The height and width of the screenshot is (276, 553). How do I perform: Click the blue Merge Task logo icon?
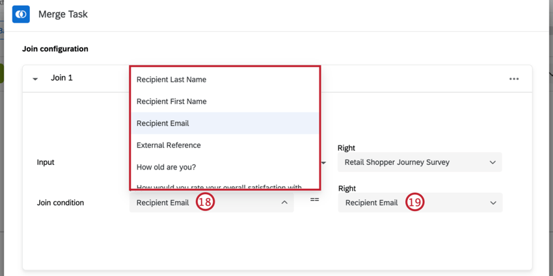click(x=21, y=14)
